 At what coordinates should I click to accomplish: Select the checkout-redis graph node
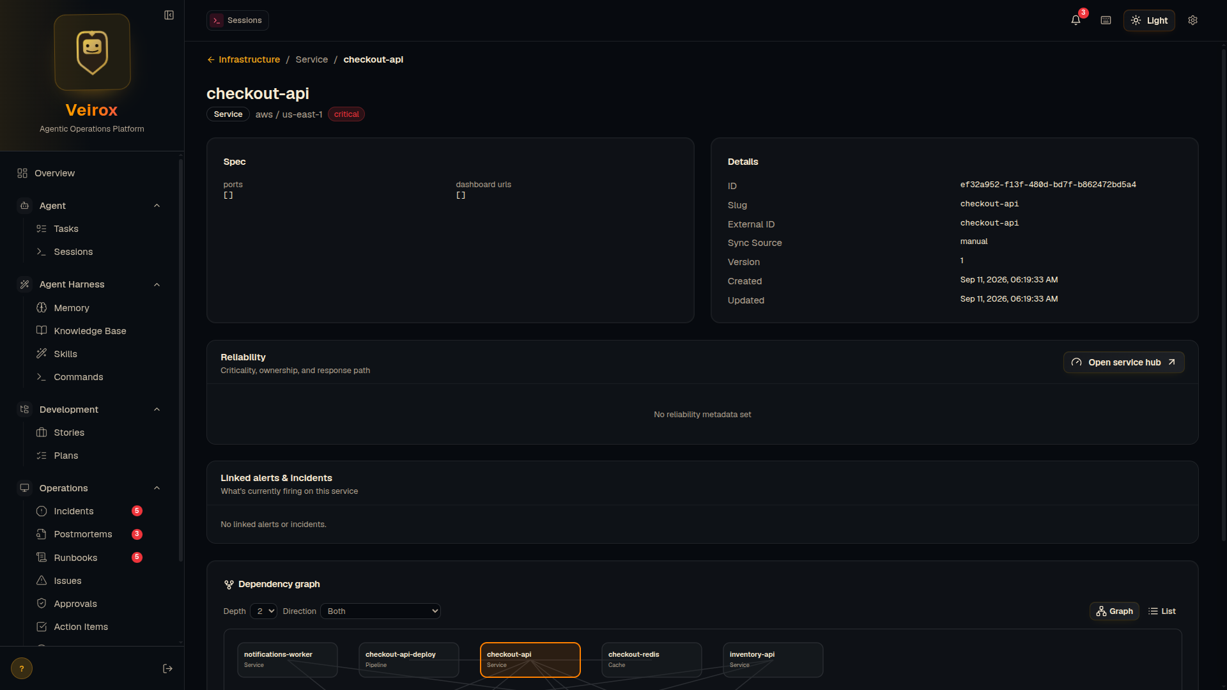651,660
